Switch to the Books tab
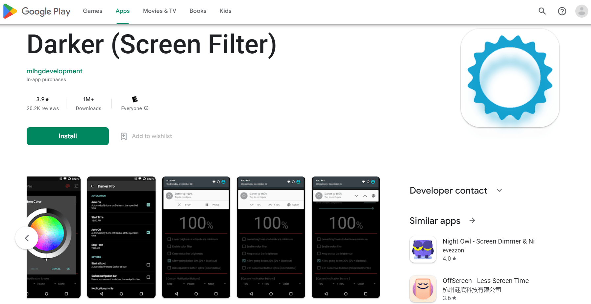Image resolution: width=591 pixels, height=304 pixels. pos(198,11)
